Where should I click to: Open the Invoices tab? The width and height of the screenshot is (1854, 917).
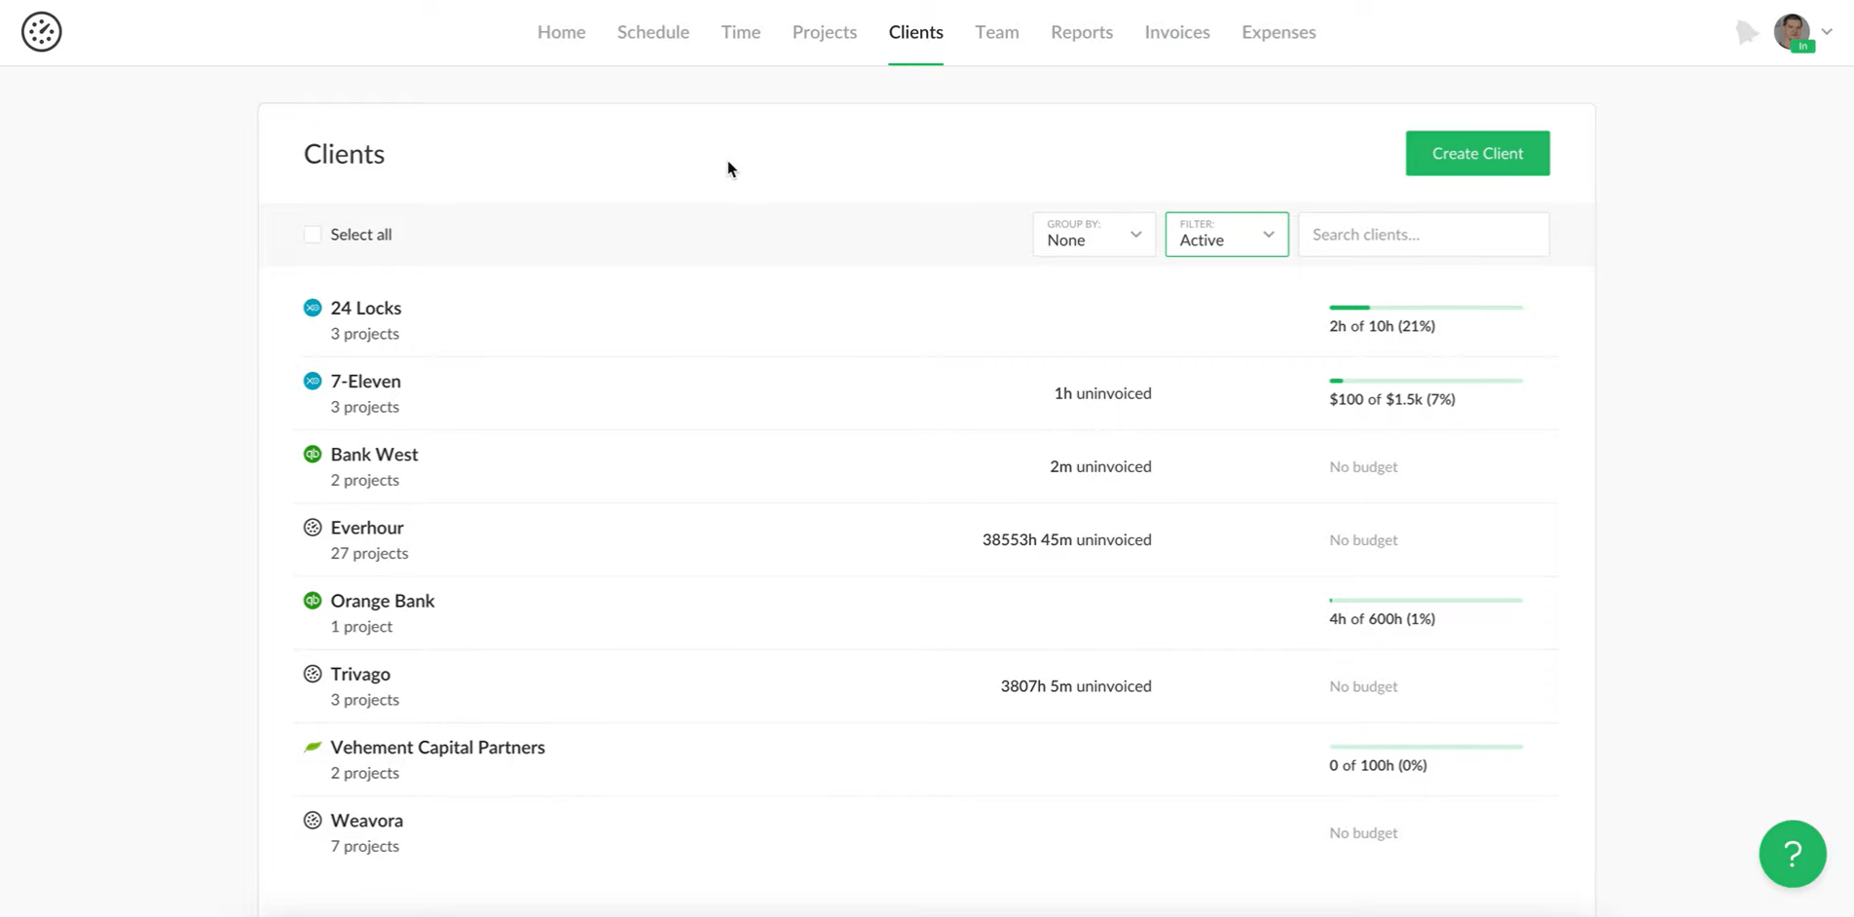click(1177, 32)
